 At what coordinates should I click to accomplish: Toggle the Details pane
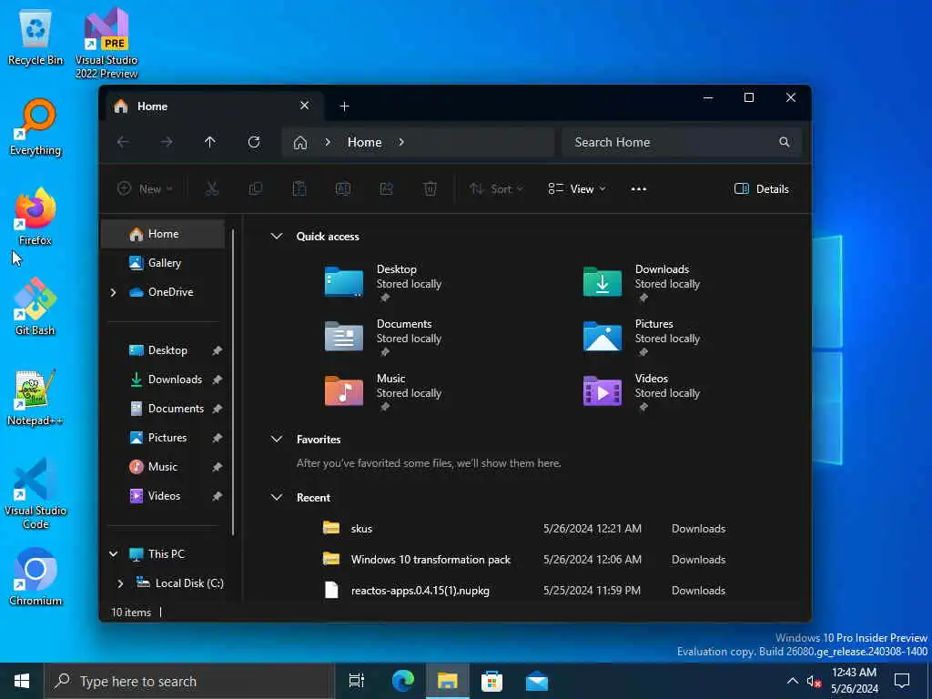pos(762,189)
